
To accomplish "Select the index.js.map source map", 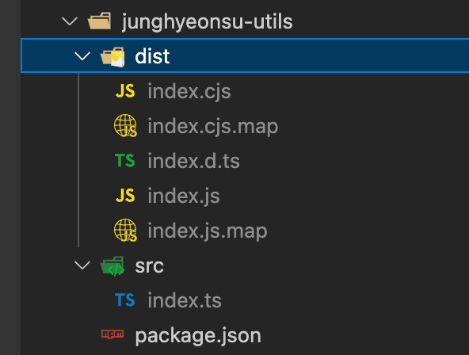I will coord(245,231).
